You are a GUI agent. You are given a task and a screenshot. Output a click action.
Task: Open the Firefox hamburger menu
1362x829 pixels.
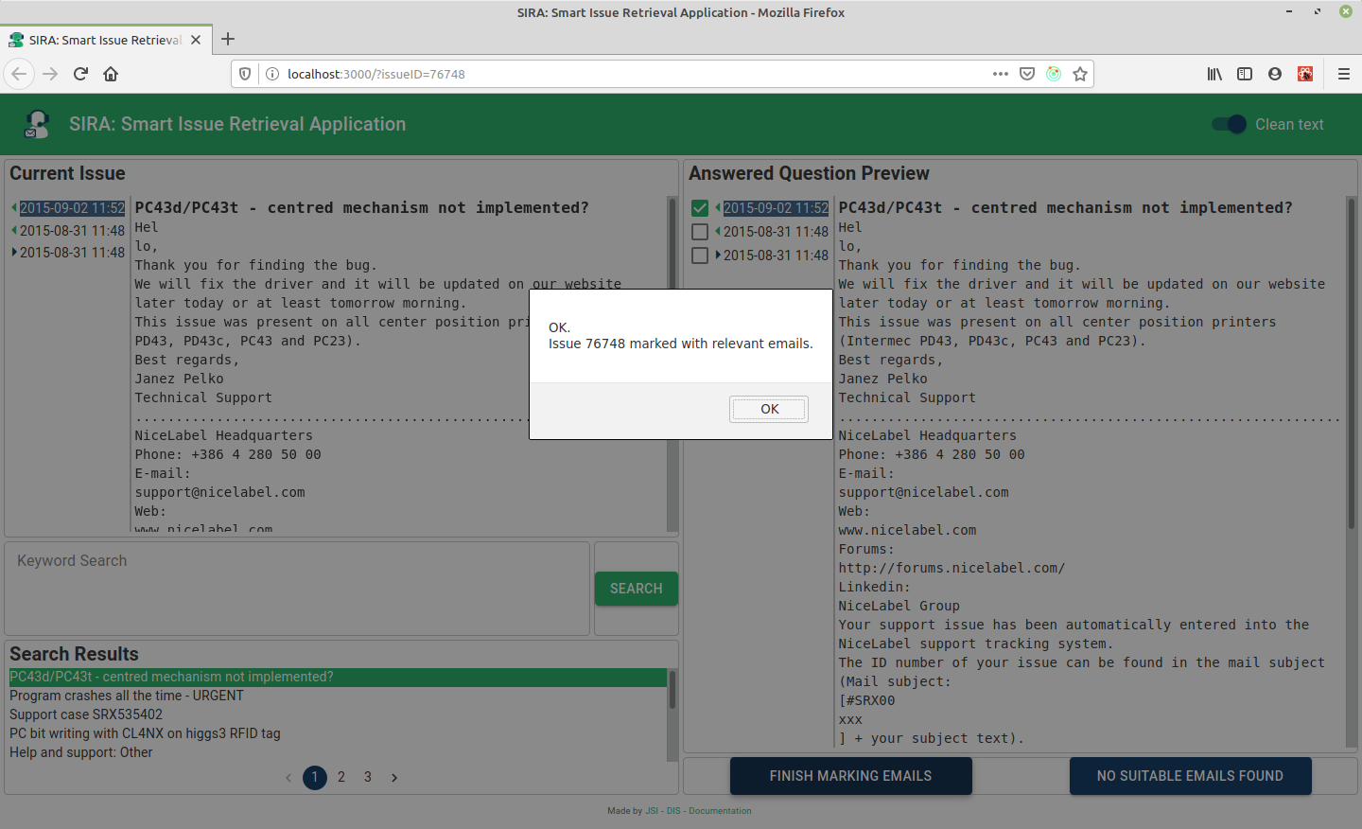pyautogui.click(x=1344, y=74)
